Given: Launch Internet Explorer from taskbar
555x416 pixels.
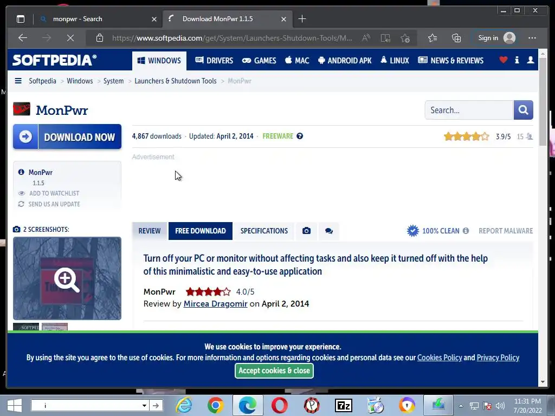Looking at the screenshot, I should (x=184, y=405).
